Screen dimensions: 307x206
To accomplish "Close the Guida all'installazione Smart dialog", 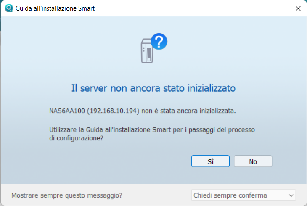I will (298, 8).
